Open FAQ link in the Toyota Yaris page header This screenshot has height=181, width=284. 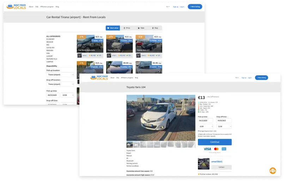pos(117,78)
